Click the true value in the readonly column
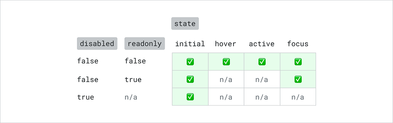Viewport: 393px width, 123px height. coord(133,80)
